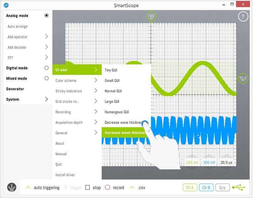This screenshot has width=253, height=198.
Task: Click the 20,0 µs timebase value
Action: [226, 162]
